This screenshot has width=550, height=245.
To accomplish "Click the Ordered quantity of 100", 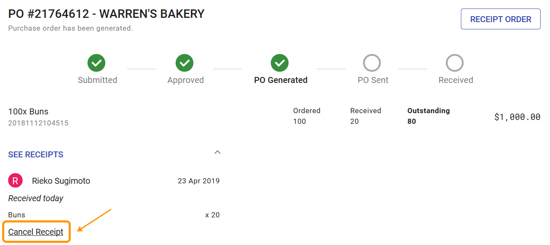I will [x=300, y=121].
